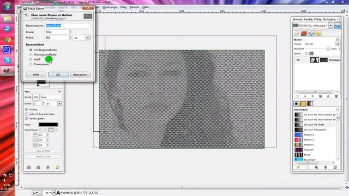
Task: Refresh gradients list icon
Action: point(335,167)
